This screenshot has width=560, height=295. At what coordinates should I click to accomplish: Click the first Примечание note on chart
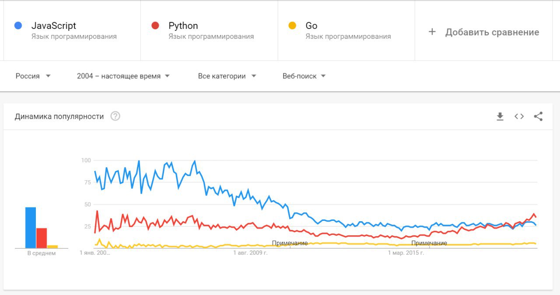pyautogui.click(x=290, y=243)
